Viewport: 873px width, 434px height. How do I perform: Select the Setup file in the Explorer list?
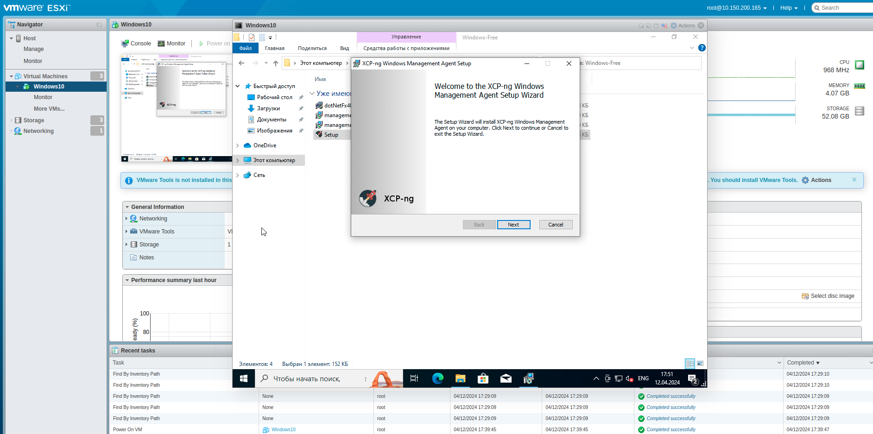click(x=332, y=135)
